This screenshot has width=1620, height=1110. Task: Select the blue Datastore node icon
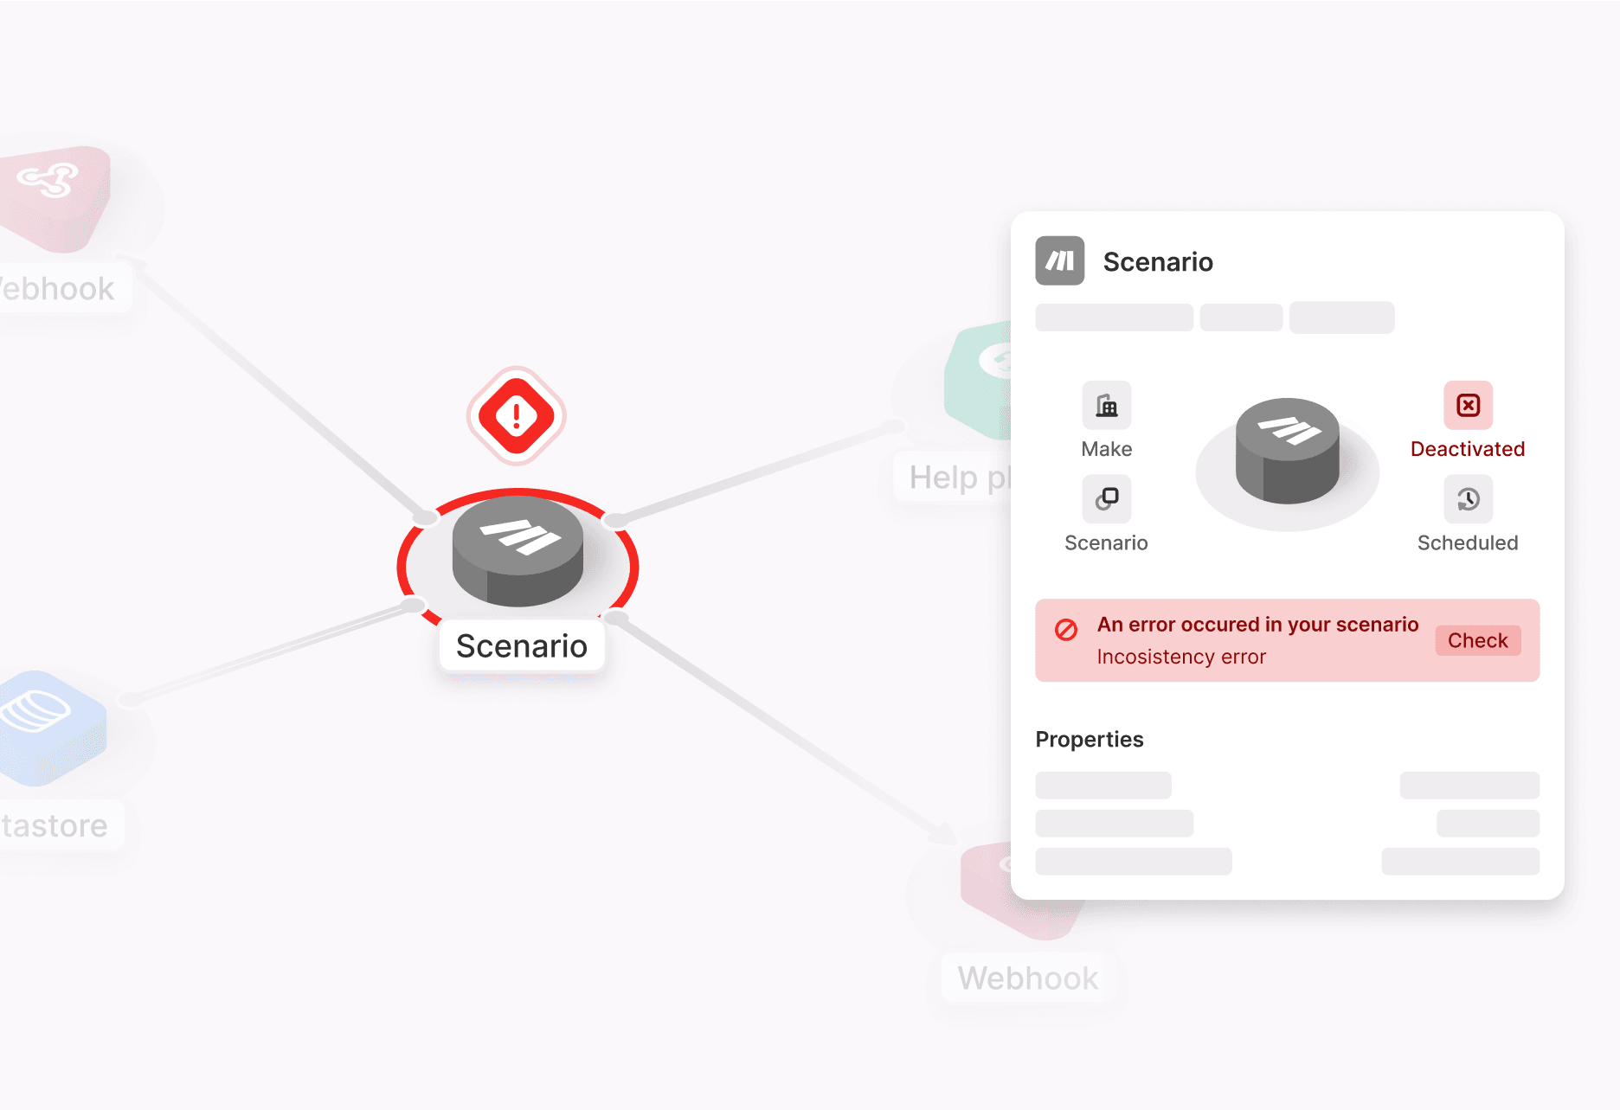52,728
